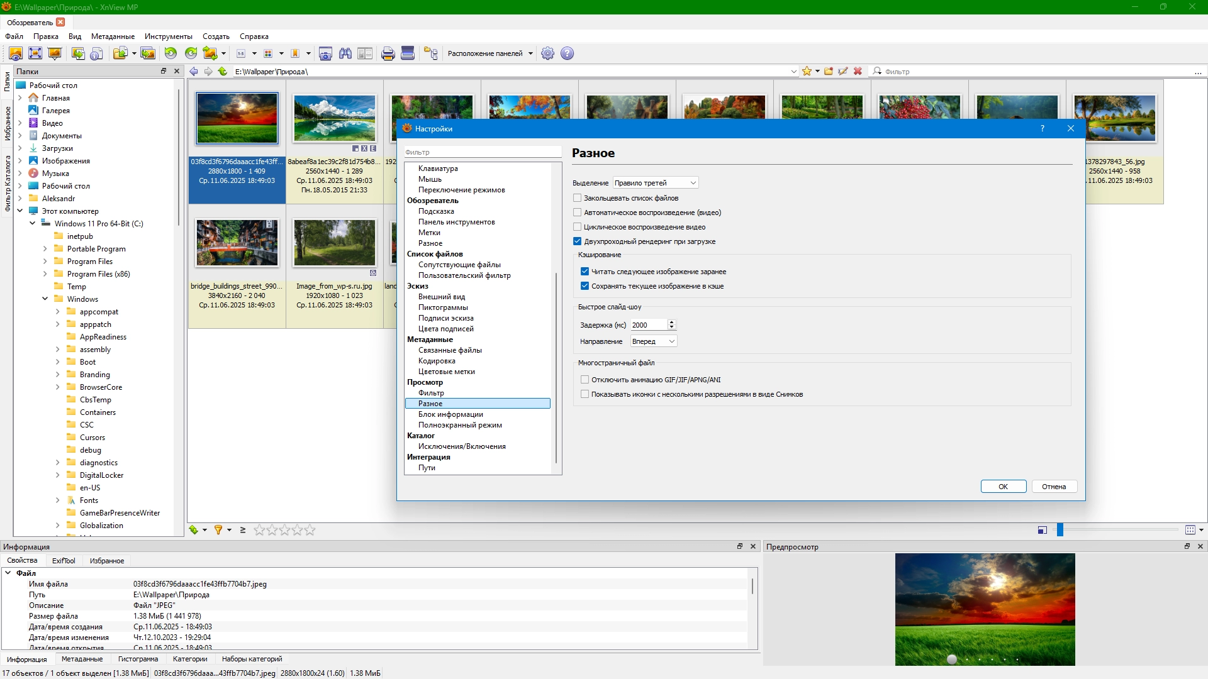The height and width of the screenshot is (679, 1208).
Task: Click the screen capture camera icon
Action: point(325,53)
